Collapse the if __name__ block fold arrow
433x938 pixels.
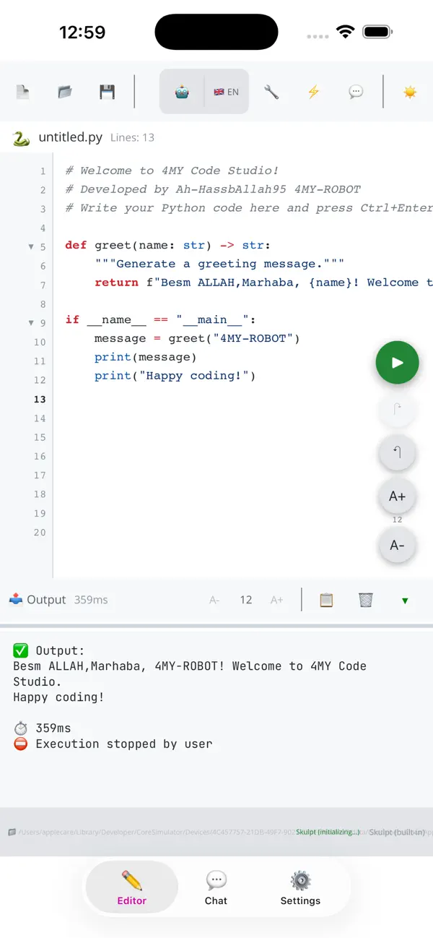(x=30, y=323)
